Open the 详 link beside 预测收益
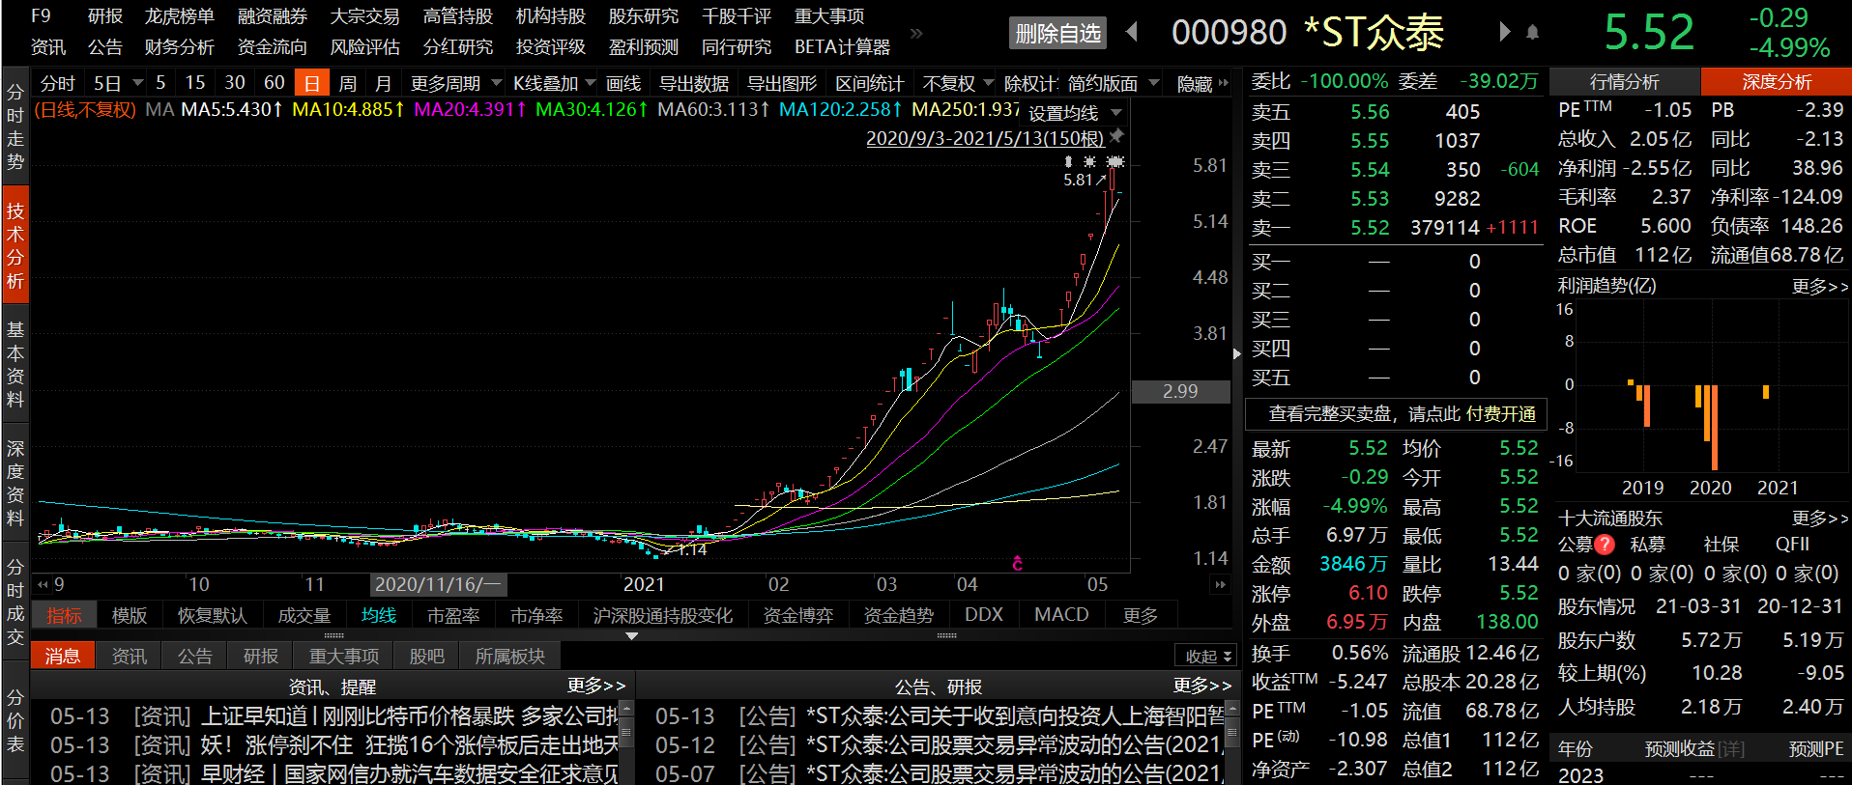1852x785 pixels. 1732,749
